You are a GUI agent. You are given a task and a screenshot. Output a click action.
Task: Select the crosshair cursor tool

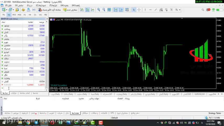139,10
